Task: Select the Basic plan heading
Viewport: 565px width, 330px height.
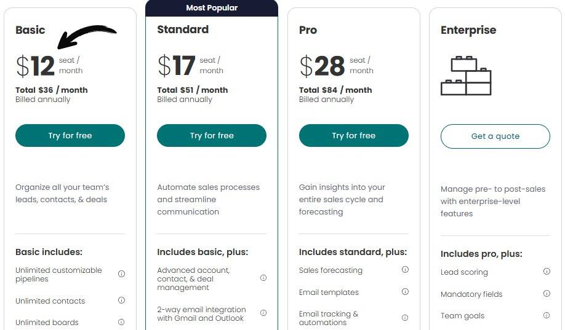Action: click(x=30, y=29)
